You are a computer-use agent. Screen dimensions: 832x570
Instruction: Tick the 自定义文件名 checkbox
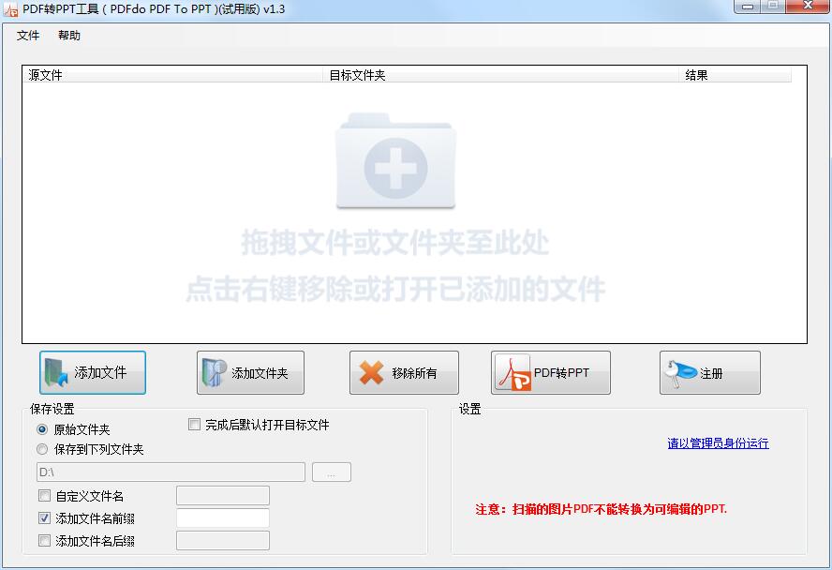coord(45,496)
